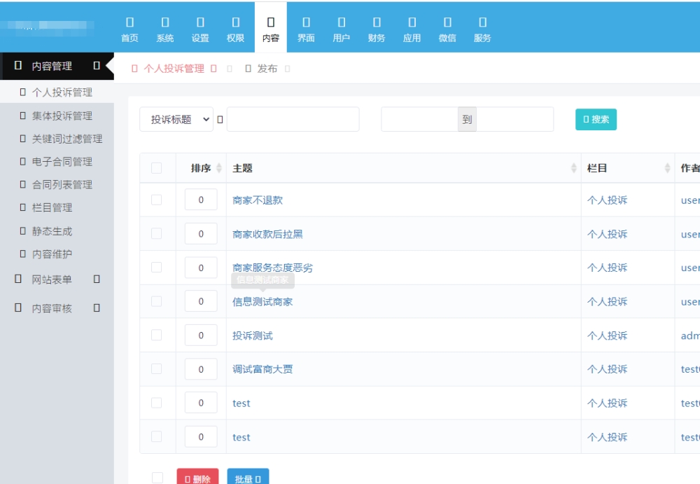This screenshot has width=700, height=484.
Task: Click the 个人投诉管理 breadcrumb link
Action: coord(174,69)
